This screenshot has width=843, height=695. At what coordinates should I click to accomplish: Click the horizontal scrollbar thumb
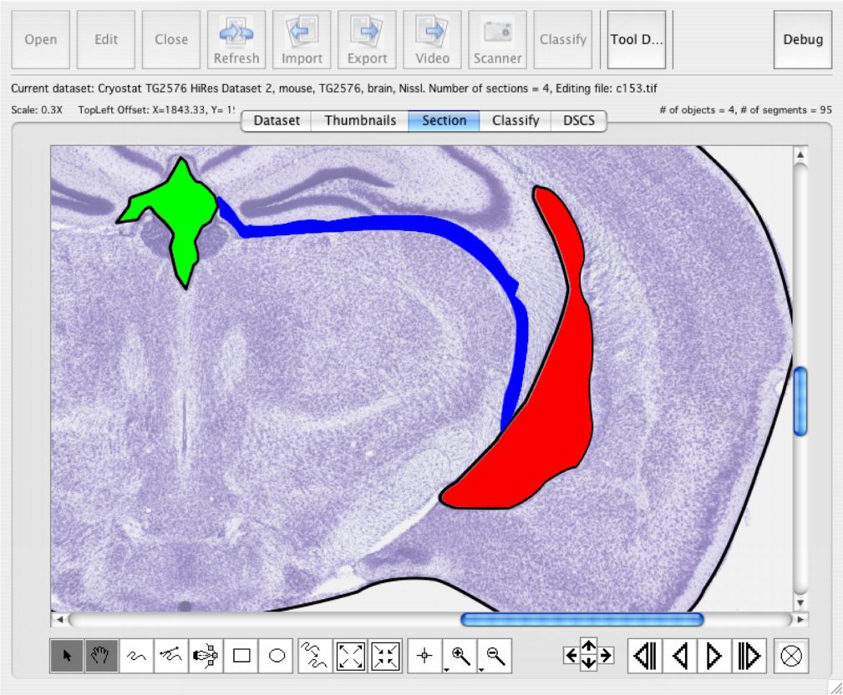click(x=581, y=619)
